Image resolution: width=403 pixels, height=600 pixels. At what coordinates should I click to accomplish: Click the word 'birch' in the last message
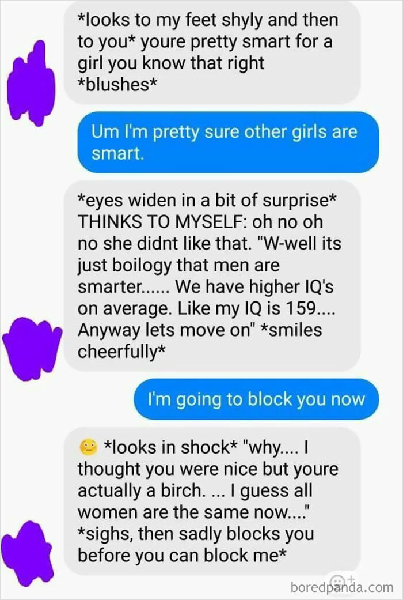[x=180, y=490]
